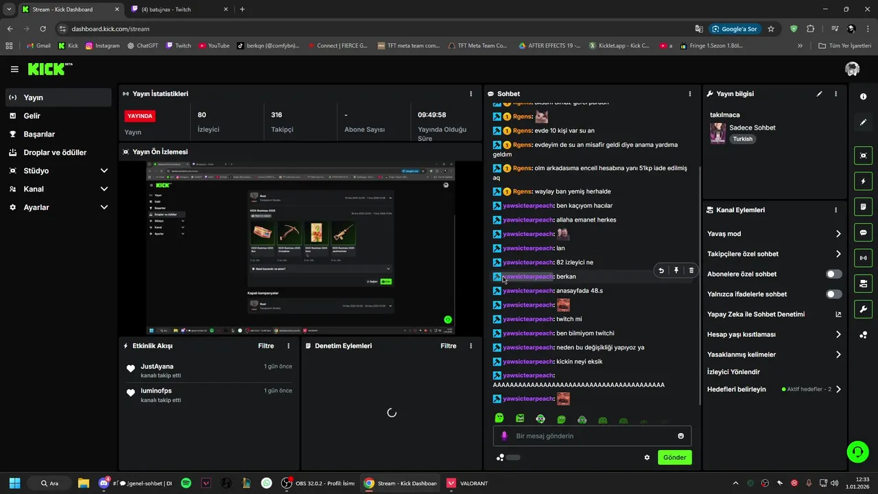
Task: Open Hesap yaşı kısıtlaması options
Action: tap(774, 335)
